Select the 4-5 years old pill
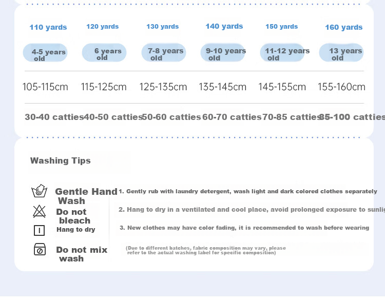385x303 pixels. point(45,53)
